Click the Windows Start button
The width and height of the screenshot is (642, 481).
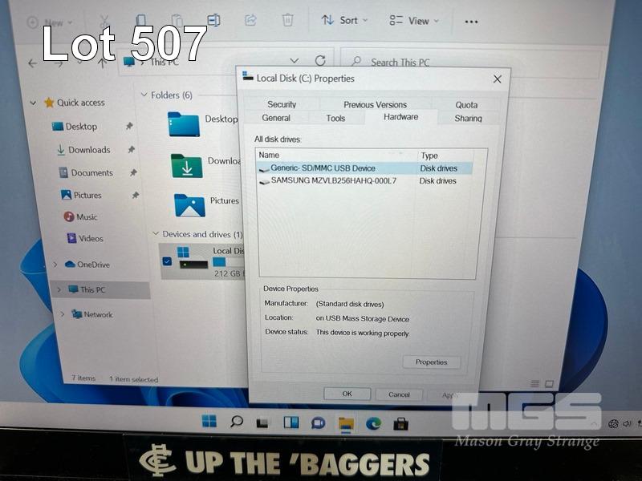pyautogui.click(x=209, y=422)
